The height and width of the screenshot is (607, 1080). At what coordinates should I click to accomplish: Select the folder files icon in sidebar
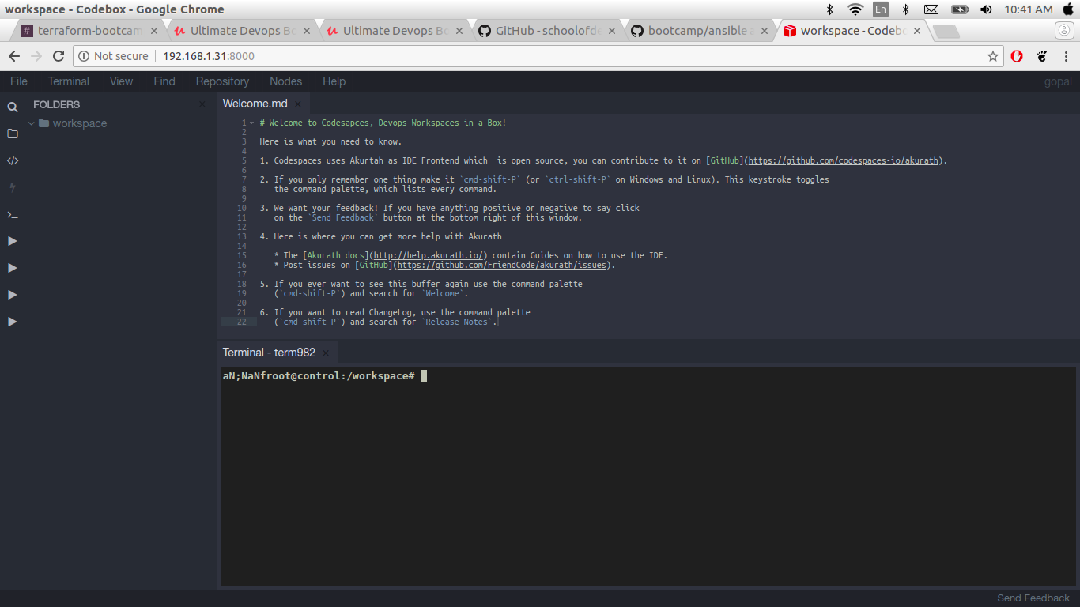pyautogui.click(x=13, y=134)
